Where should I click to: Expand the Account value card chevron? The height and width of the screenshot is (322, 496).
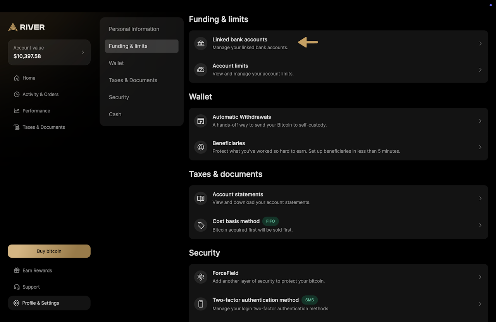[x=83, y=52]
